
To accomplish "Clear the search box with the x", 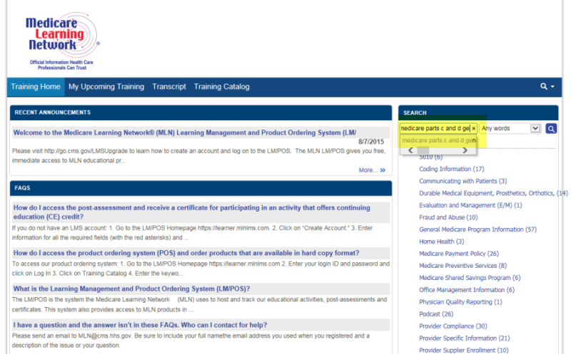I will click(473, 128).
